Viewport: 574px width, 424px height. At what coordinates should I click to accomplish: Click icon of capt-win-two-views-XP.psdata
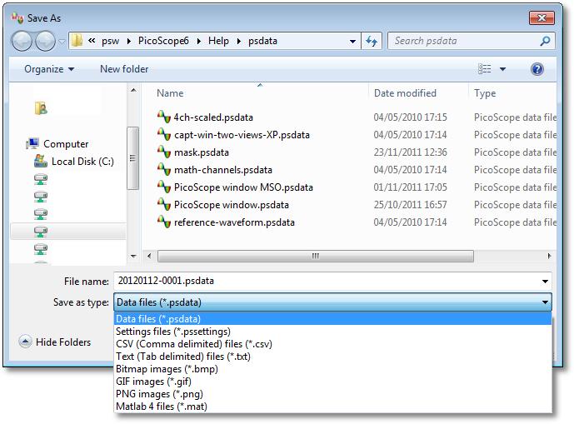click(x=164, y=134)
